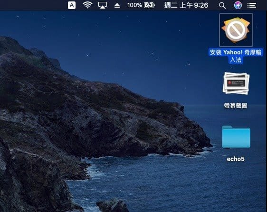Activate Siri from the menu bar

(238, 5)
